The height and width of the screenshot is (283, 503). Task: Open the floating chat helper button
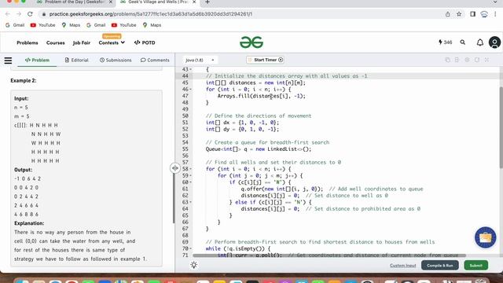[x=485, y=237]
